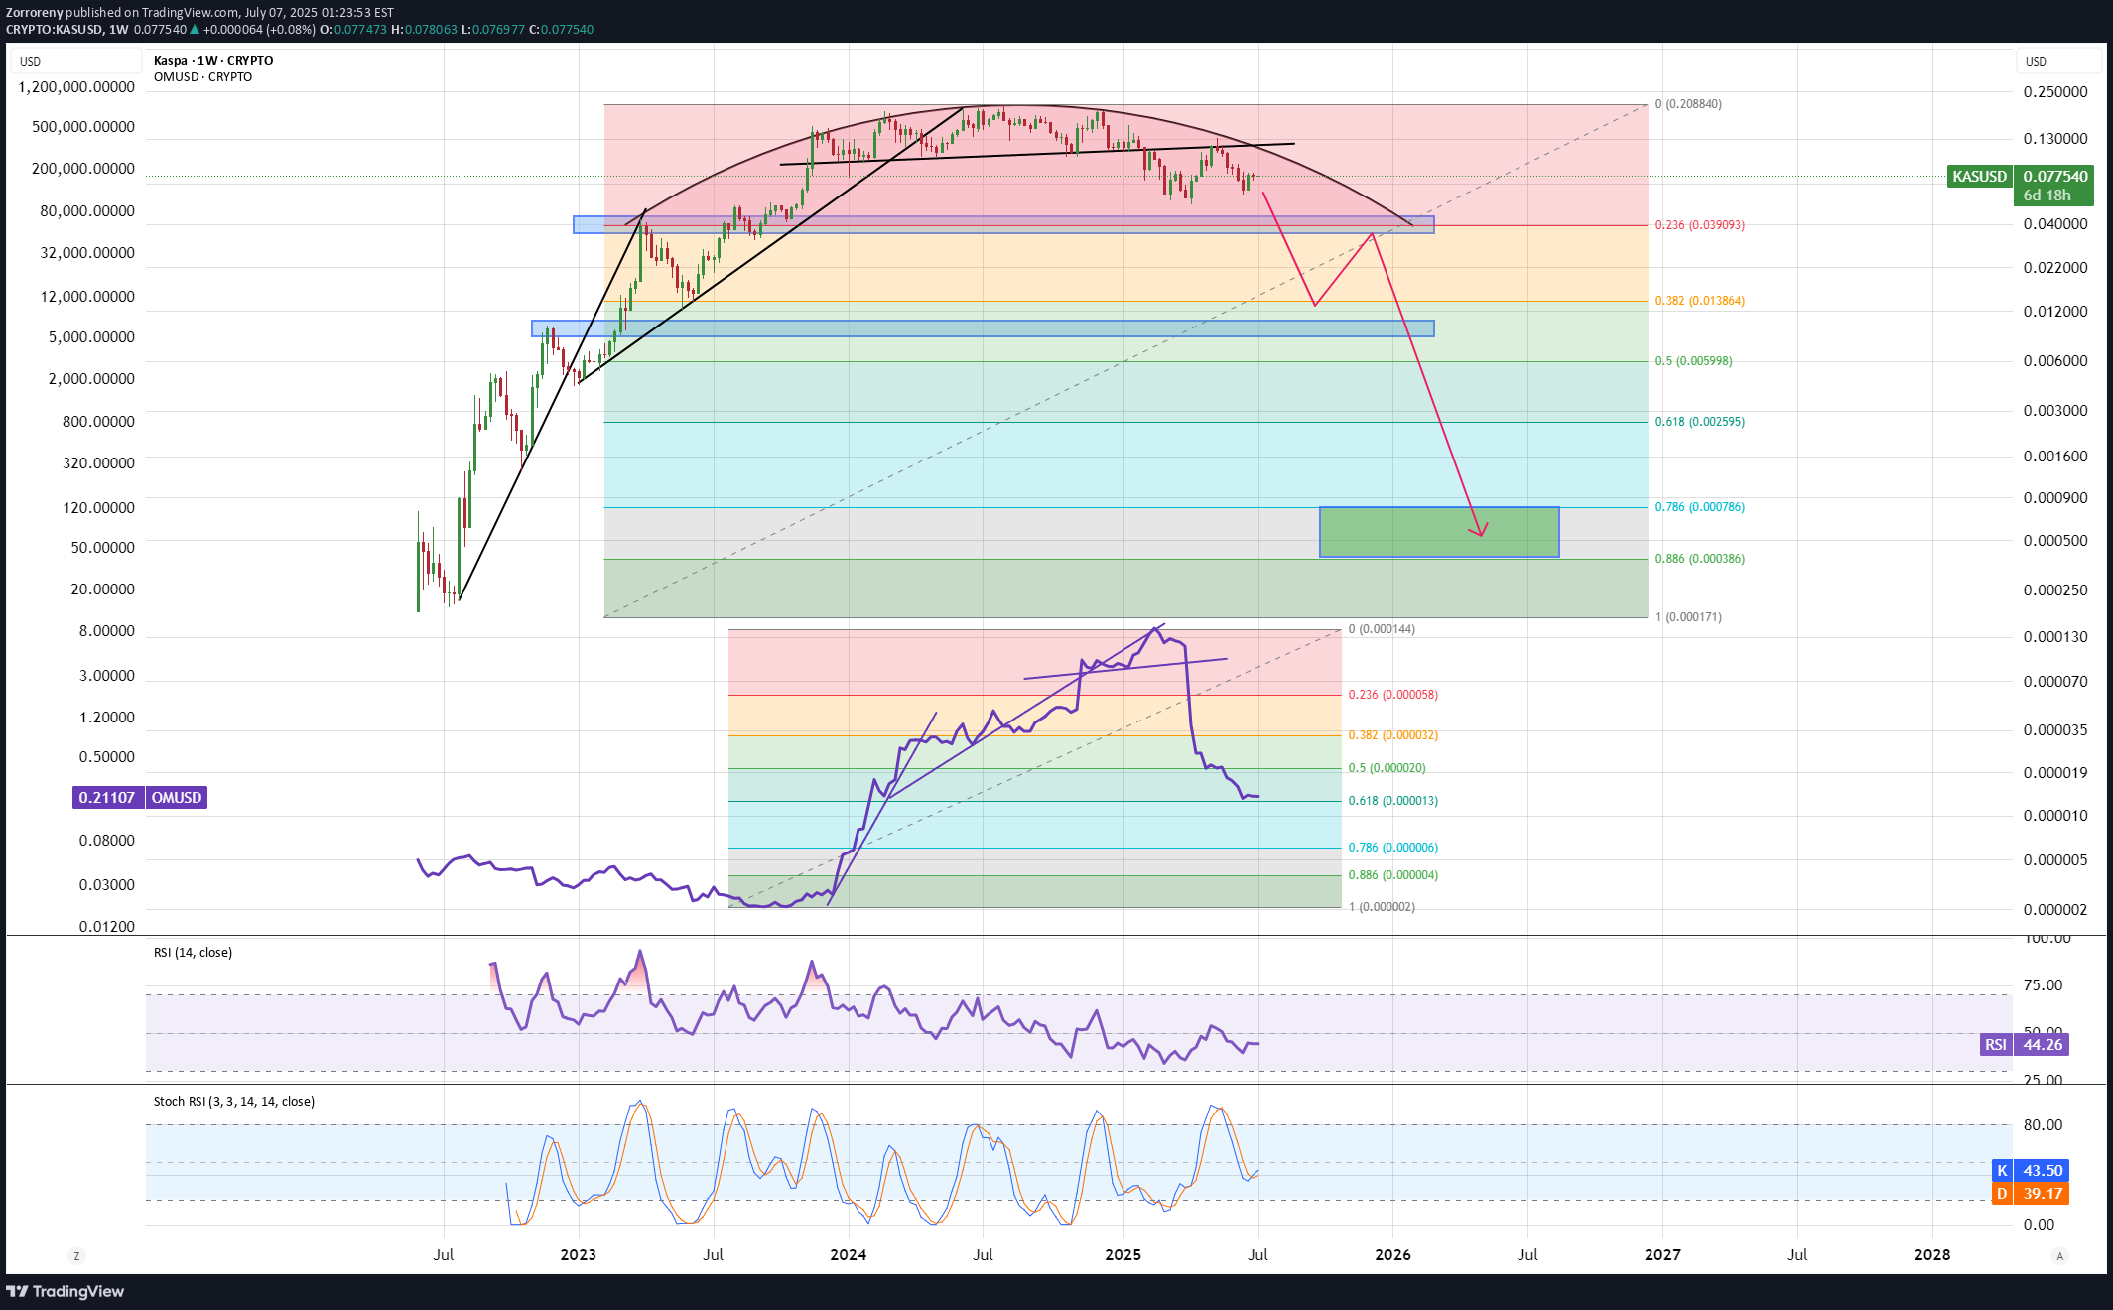Click the Fibonacci '0 (0.208840)' level label
Image resolution: width=2113 pixels, height=1310 pixels.
1688,104
